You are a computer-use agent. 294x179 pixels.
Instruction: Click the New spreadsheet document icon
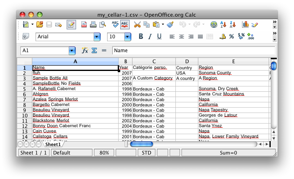click(x=26, y=24)
